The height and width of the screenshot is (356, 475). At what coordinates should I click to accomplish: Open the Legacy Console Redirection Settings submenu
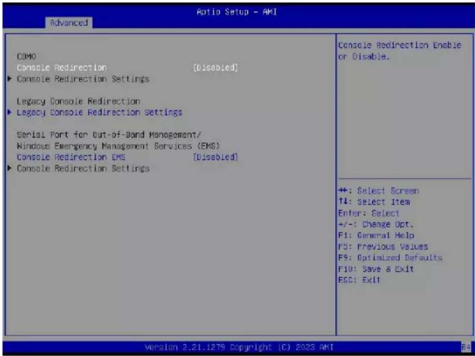coord(99,113)
